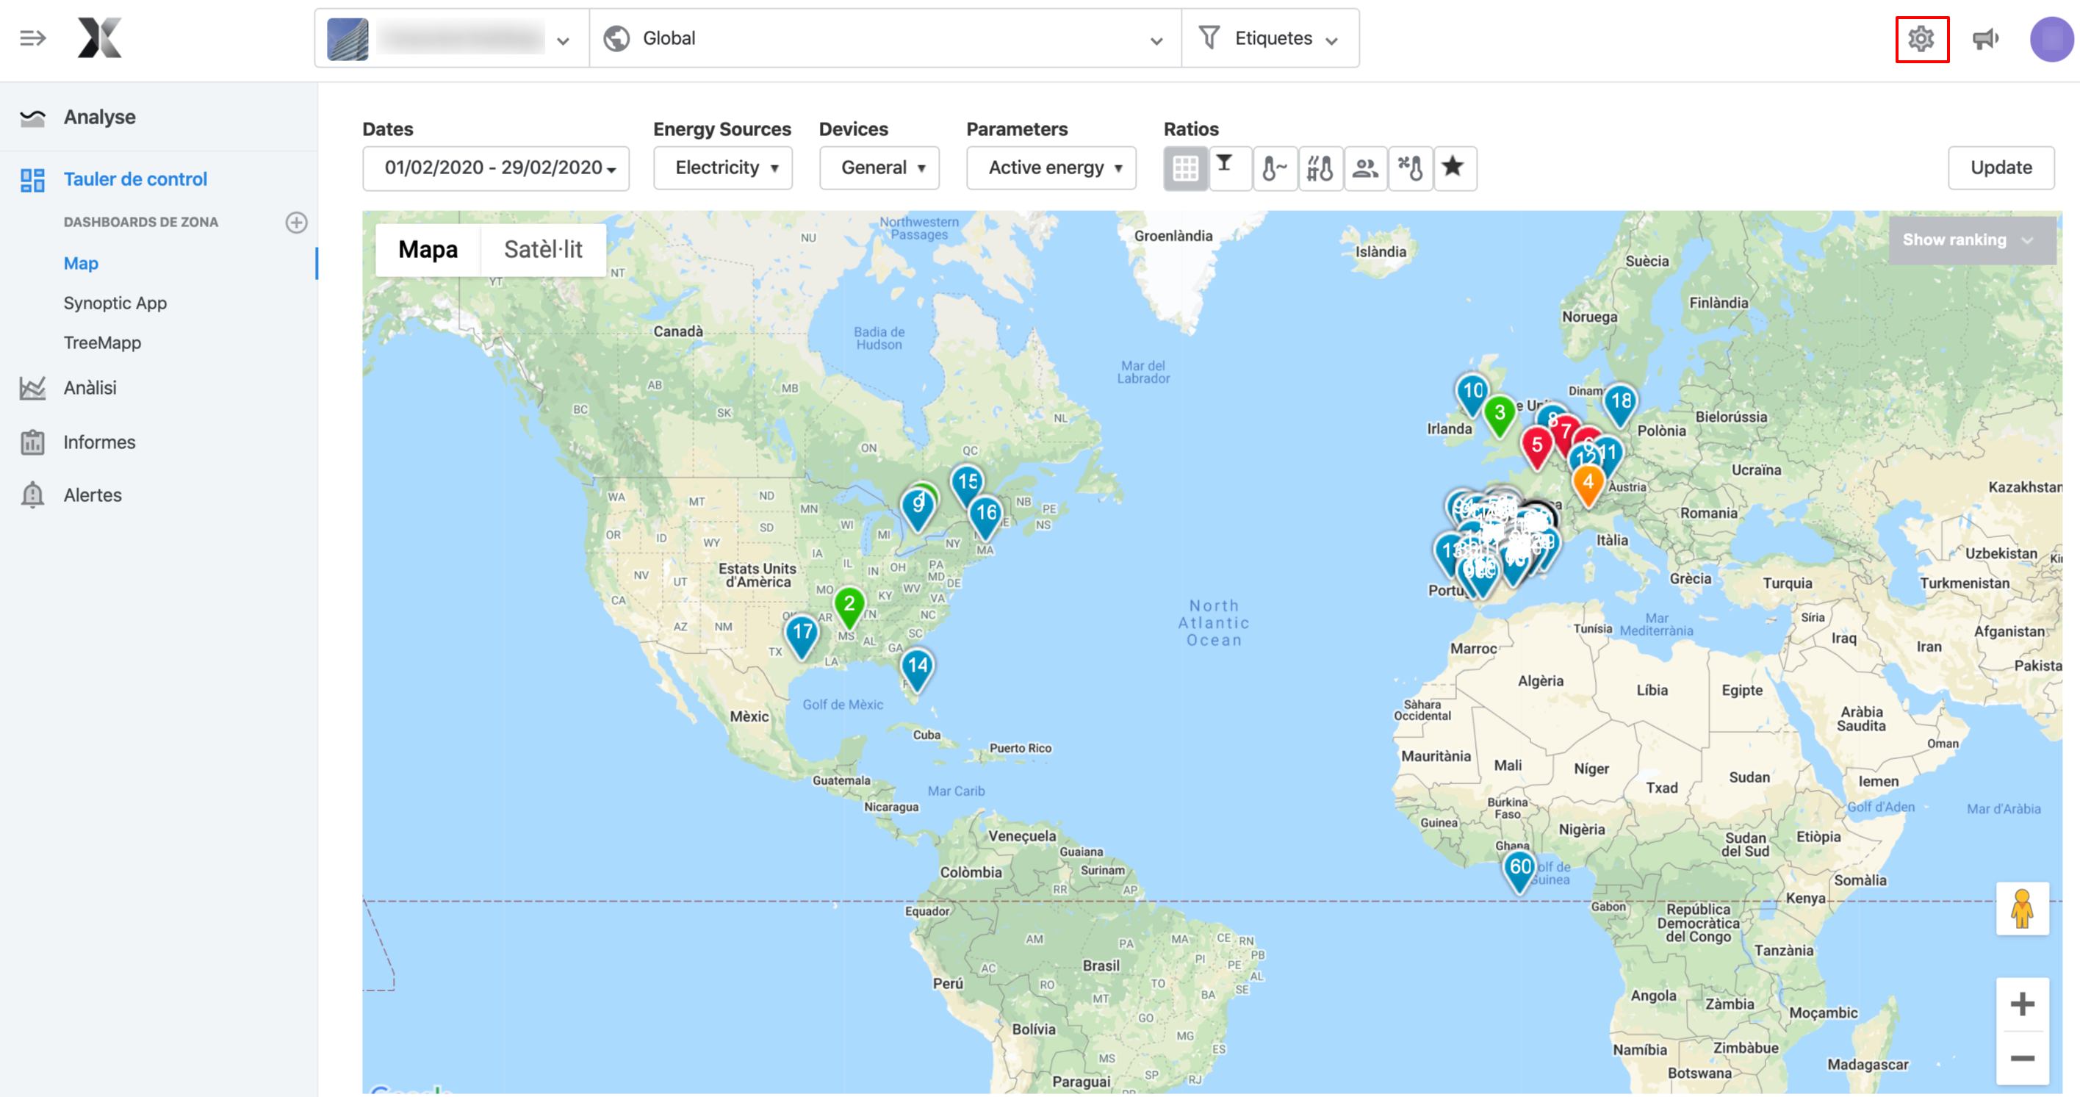
Task: Open the Dates range dropdown
Action: [496, 168]
